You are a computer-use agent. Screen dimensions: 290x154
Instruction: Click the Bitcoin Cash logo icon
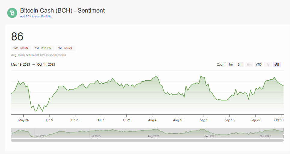pos(12,13)
